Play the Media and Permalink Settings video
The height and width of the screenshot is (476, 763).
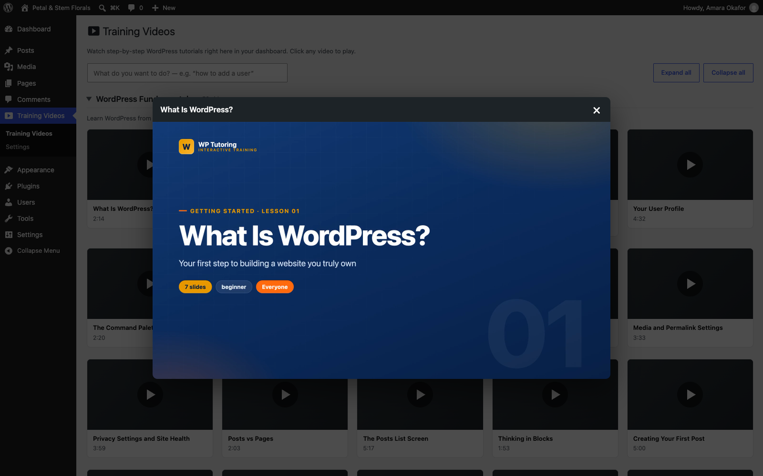[x=690, y=284]
